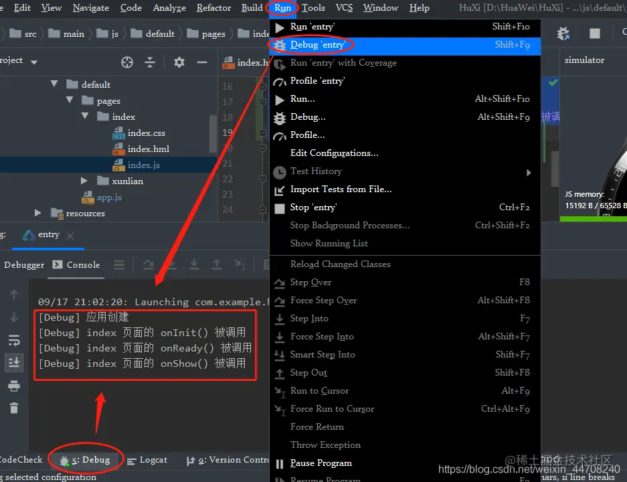Click the Debug... menu item
This screenshot has width=627, height=482.
(x=405, y=116)
